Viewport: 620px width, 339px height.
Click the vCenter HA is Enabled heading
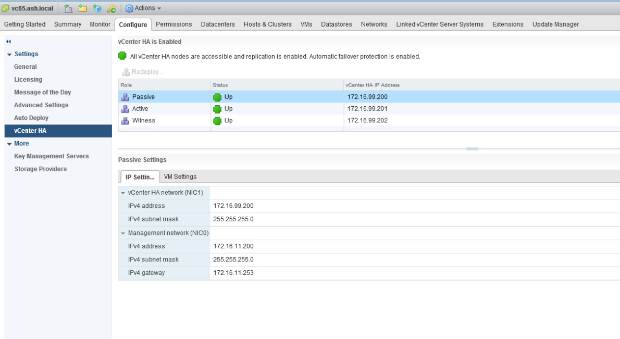(150, 42)
